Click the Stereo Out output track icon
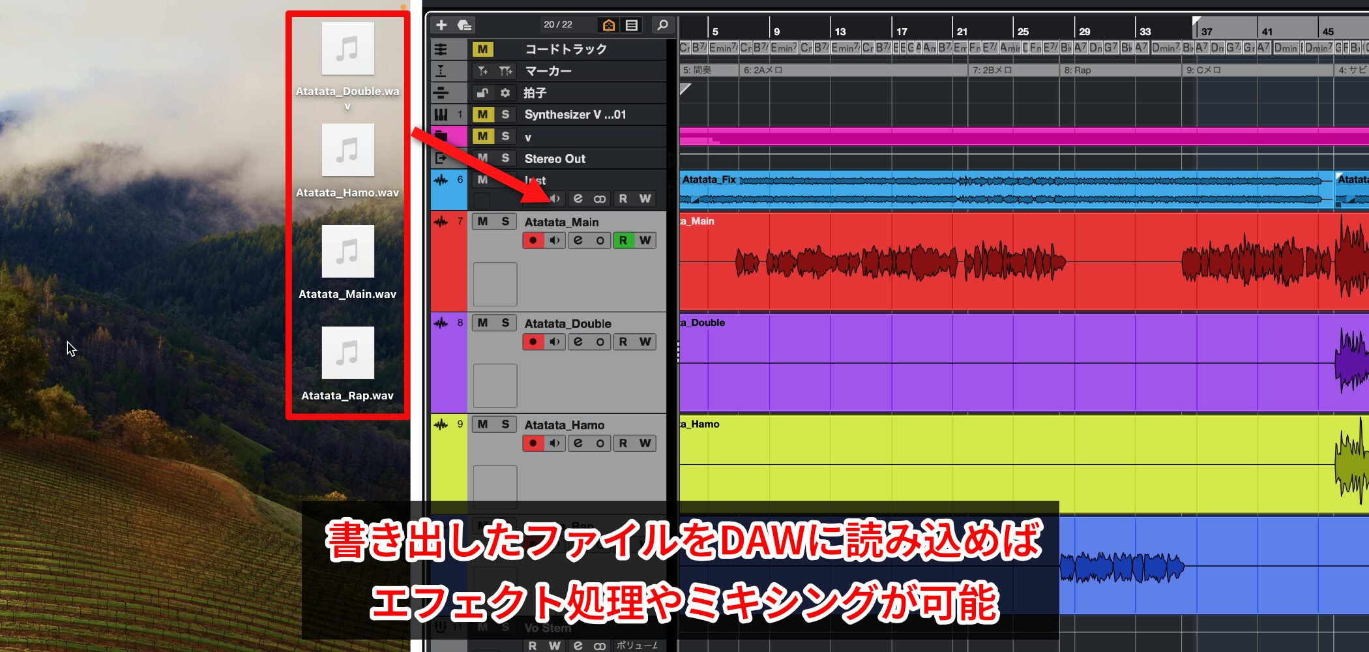 [441, 158]
